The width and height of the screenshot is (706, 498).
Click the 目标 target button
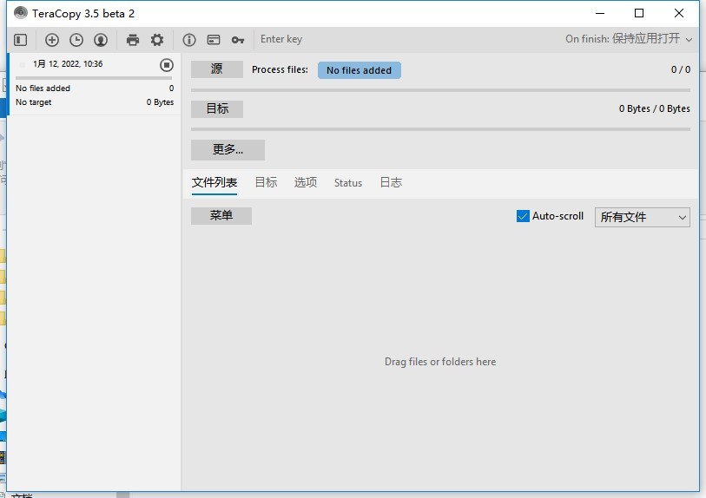(217, 108)
